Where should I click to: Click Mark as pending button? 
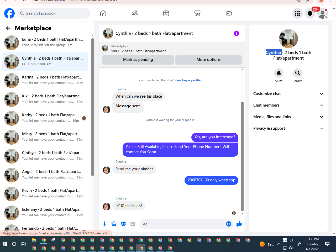pyautogui.click(x=138, y=60)
